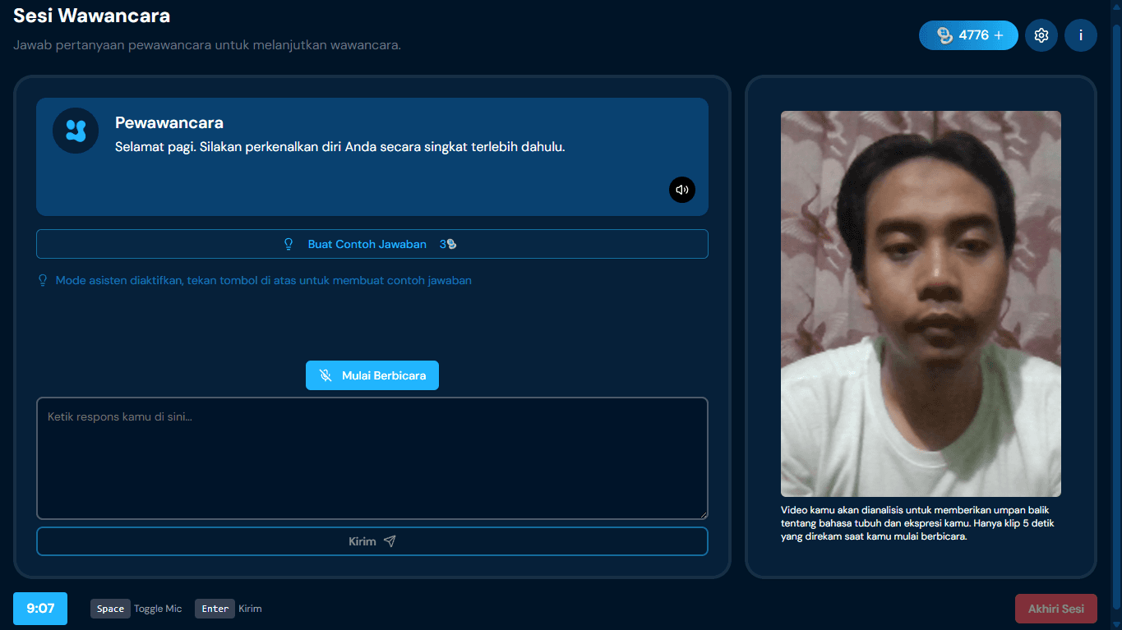Viewport: 1122px width, 630px height.
Task: Generate sample answer with Buat Contoh Jawaban
Action: (372, 244)
